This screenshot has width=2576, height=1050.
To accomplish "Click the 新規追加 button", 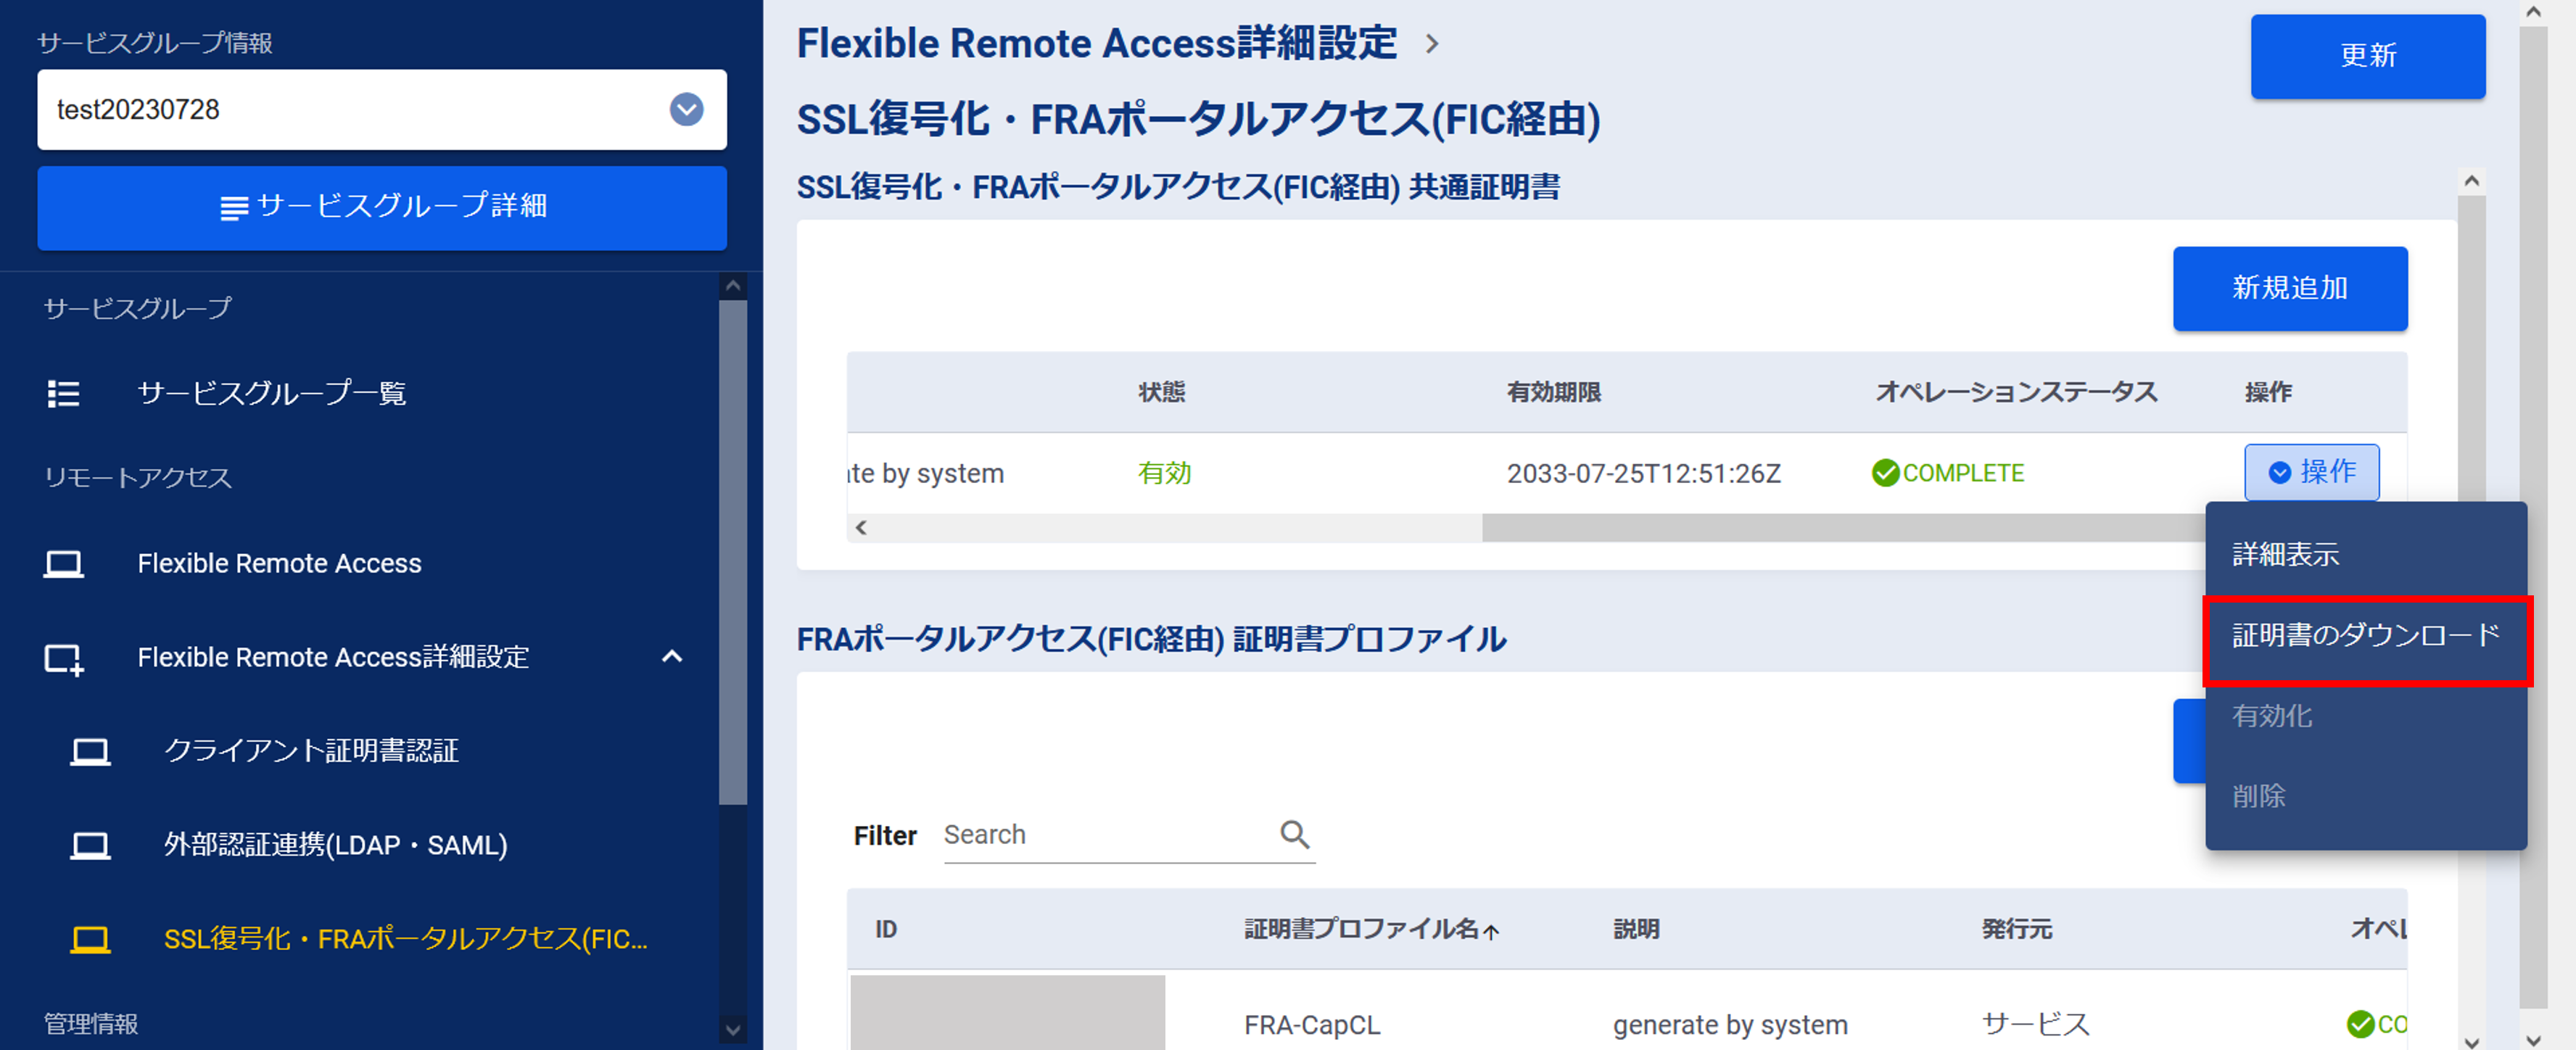I will [x=2289, y=288].
